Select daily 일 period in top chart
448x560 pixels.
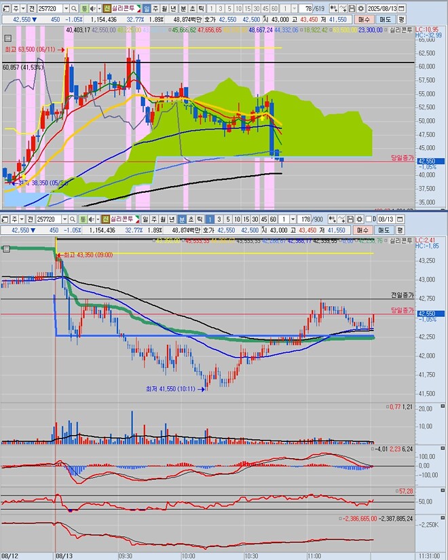pos(147,8)
